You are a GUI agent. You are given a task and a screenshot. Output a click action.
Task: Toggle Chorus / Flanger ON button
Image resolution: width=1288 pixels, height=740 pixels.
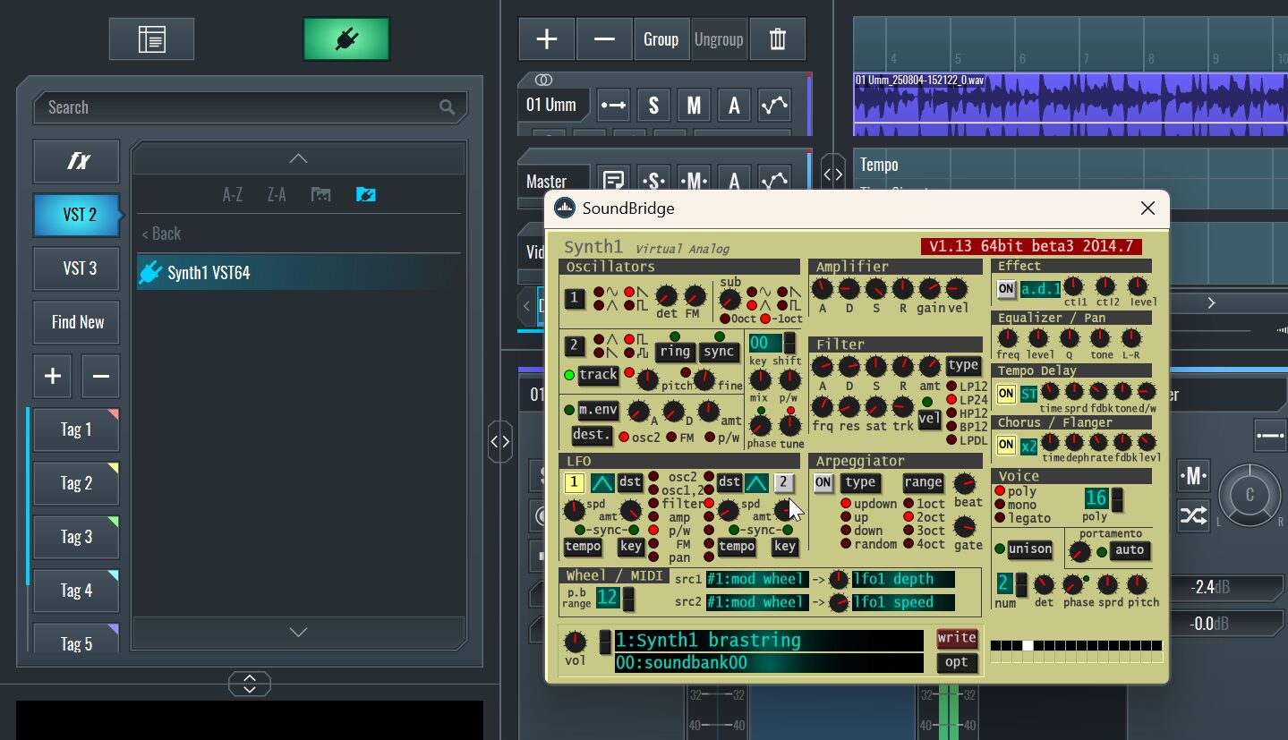(1006, 445)
